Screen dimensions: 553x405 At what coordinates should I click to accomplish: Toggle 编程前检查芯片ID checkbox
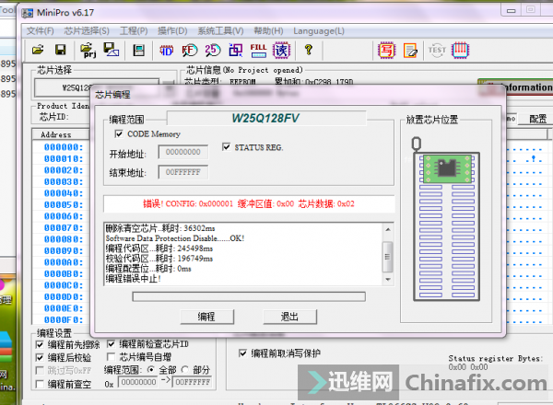click(112, 343)
